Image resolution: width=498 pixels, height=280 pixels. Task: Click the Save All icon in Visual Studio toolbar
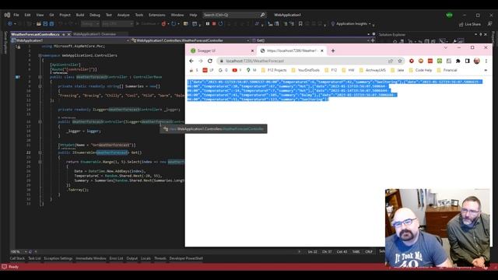pos(51,24)
